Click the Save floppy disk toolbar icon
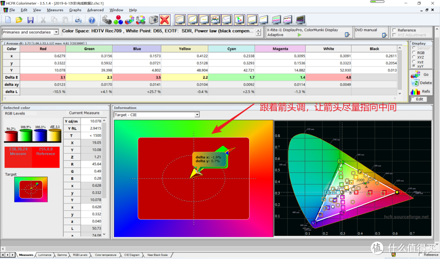Image resolution: width=440 pixels, height=259 pixels. pyautogui.click(x=31, y=20)
